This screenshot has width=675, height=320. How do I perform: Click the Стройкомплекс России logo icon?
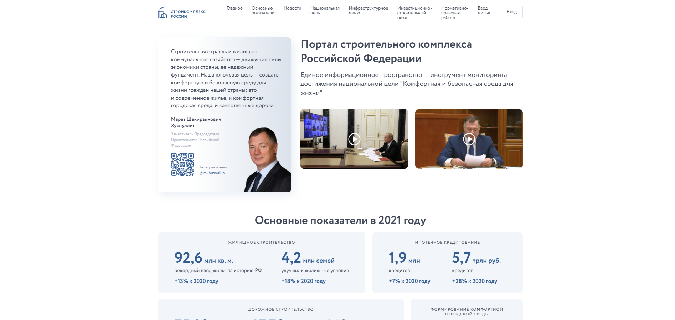click(163, 12)
